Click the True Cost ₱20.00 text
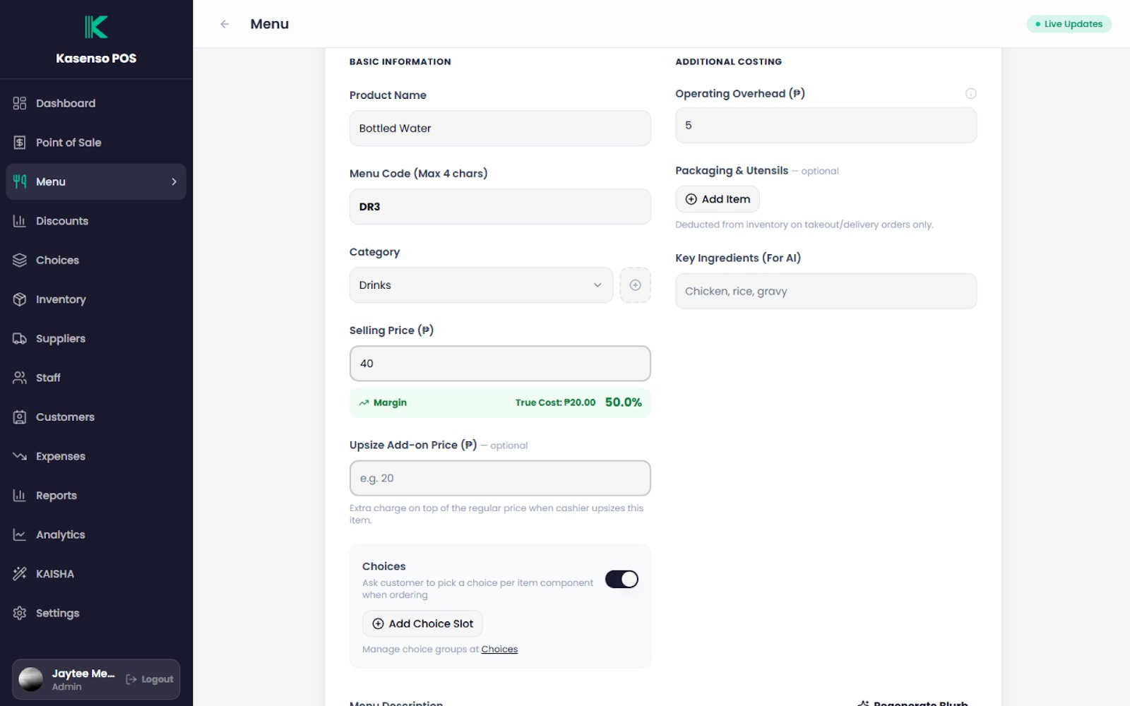1130x706 pixels. coord(555,402)
